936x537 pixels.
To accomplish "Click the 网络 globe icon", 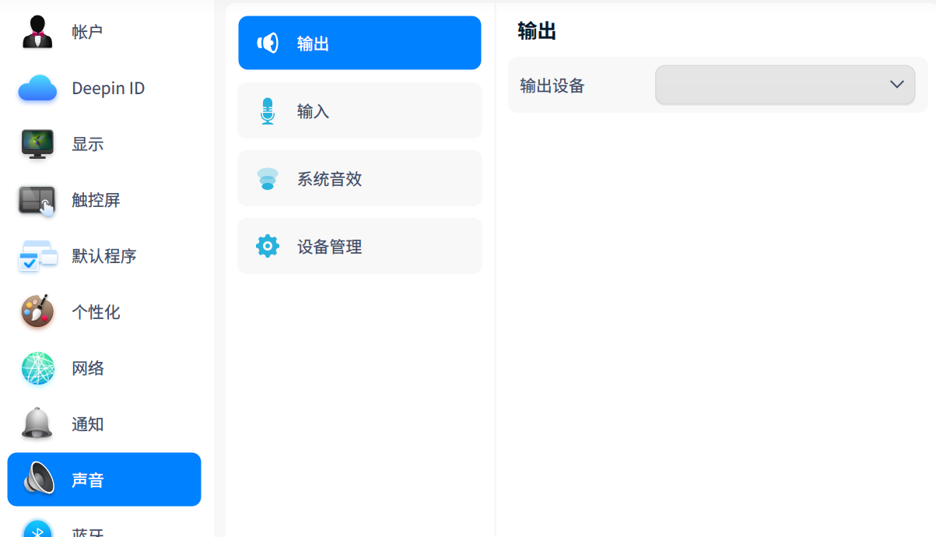I will (37, 368).
